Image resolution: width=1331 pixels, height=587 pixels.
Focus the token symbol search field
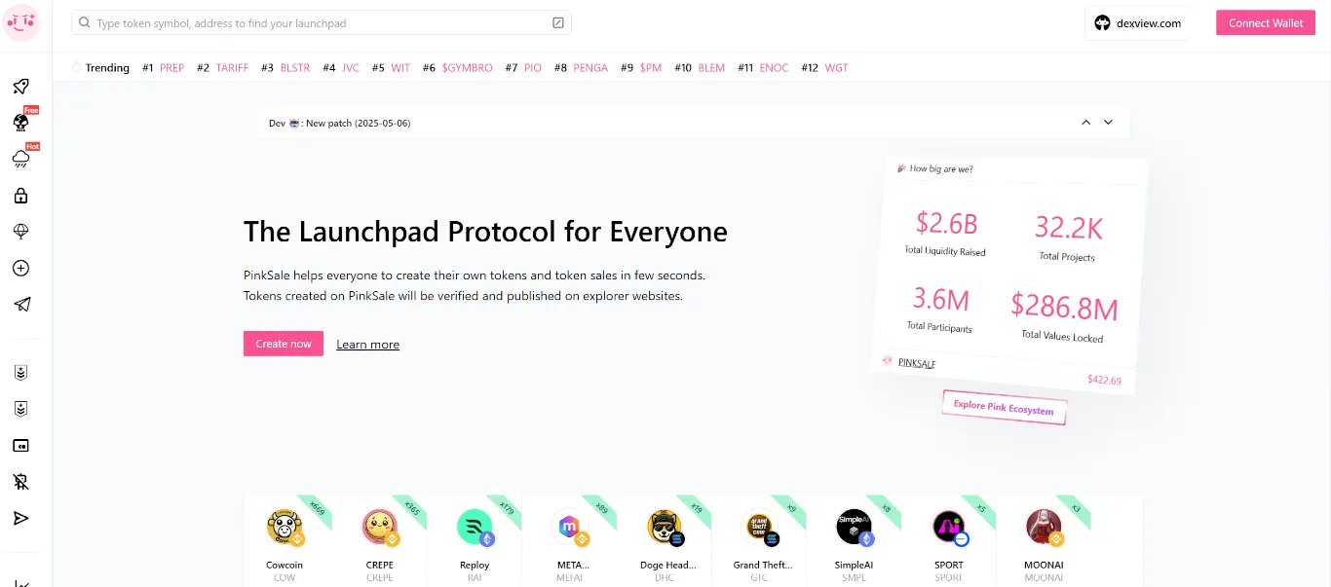[322, 22]
